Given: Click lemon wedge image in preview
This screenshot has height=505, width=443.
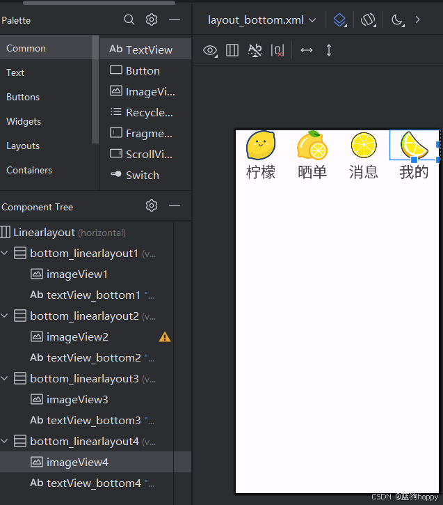Looking at the screenshot, I should click(414, 146).
